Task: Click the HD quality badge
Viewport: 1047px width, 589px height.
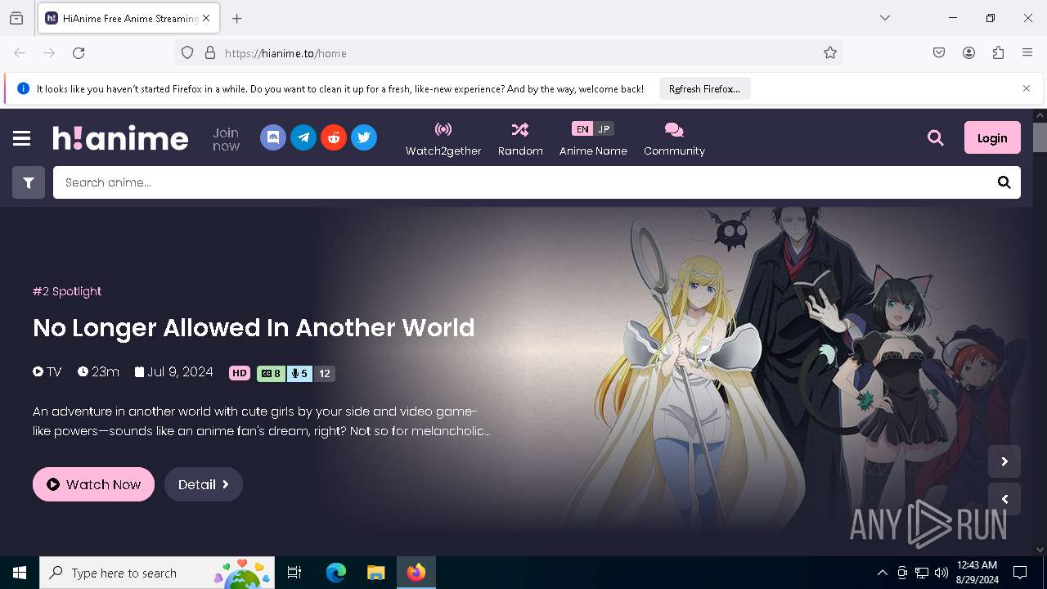Action: (240, 373)
